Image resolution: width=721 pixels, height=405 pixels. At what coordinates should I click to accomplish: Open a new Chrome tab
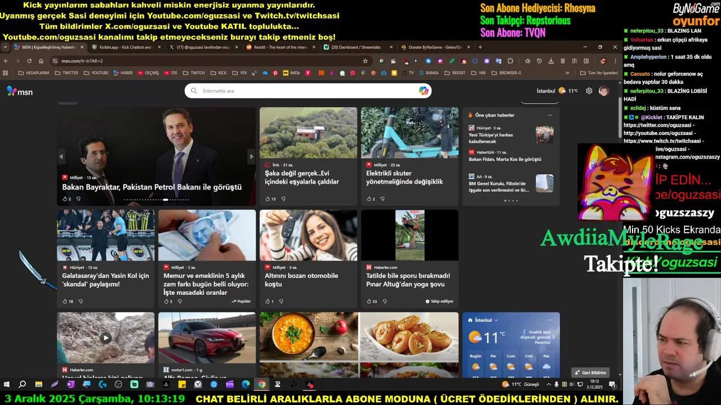point(480,47)
